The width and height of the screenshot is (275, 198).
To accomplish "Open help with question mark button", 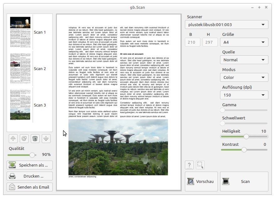I will click(189, 165).
